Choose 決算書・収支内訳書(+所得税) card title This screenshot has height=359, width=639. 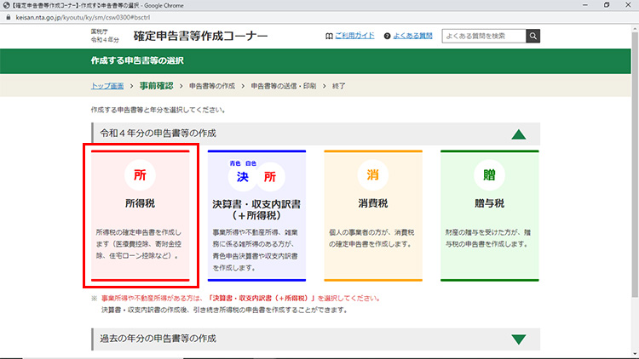[256, 210]
